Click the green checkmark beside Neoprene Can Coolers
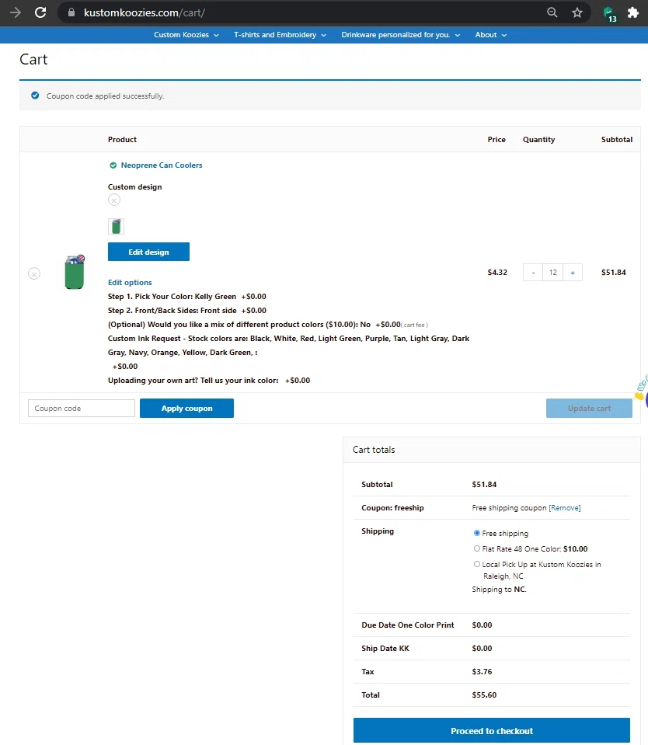 coord(113,165)
